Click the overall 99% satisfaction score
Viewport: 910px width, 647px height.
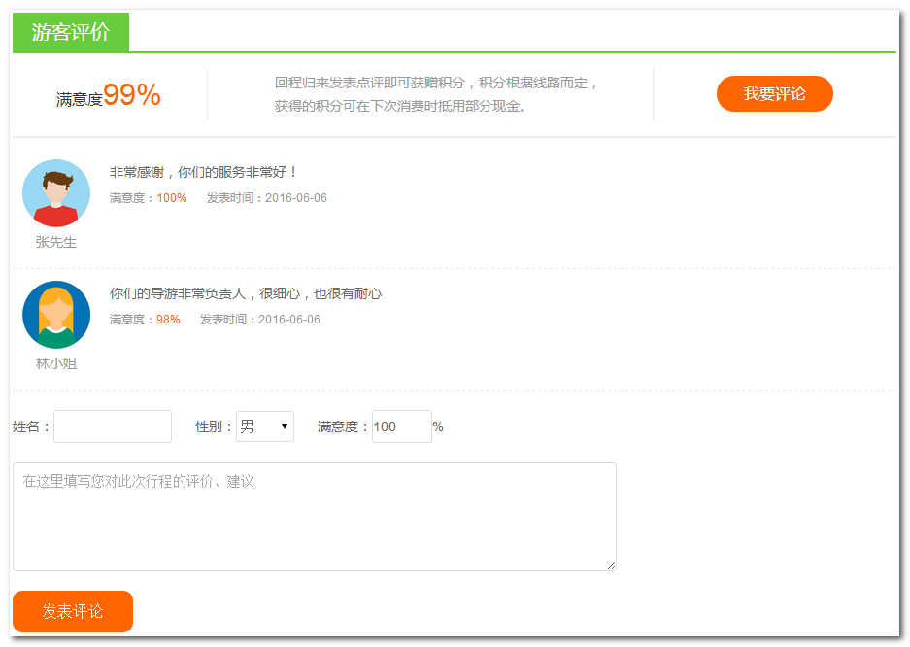coord(132,94)
